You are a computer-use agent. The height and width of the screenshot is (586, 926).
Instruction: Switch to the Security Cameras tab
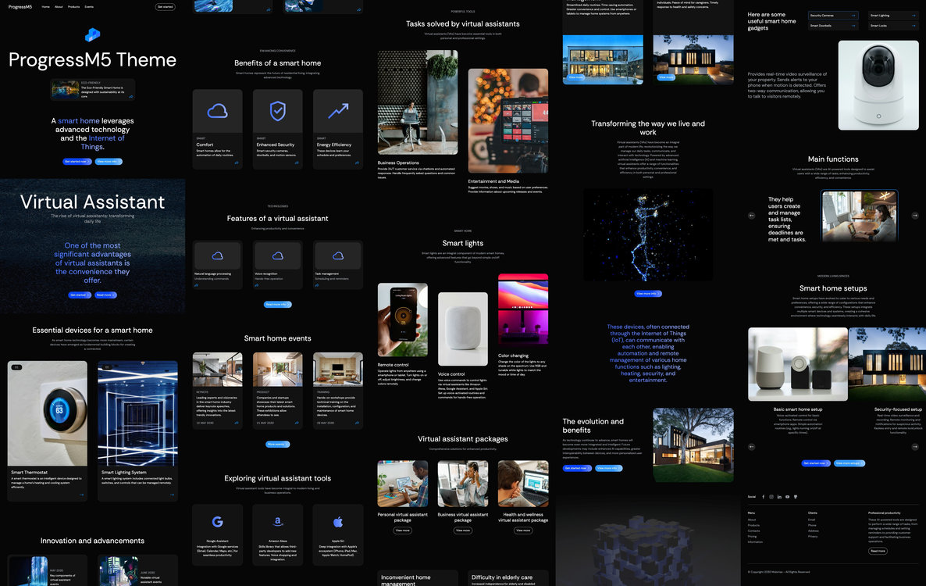pyautogui.click(x=833, y=15)
